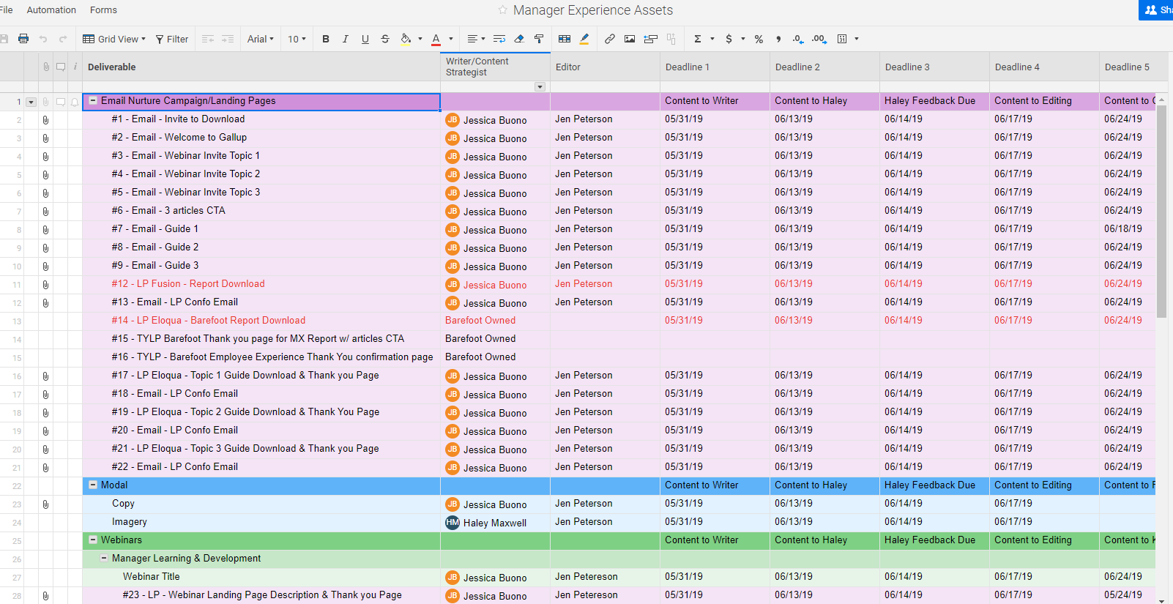
Task: Open the row 1 menu arrow
Action: [31, 102]
